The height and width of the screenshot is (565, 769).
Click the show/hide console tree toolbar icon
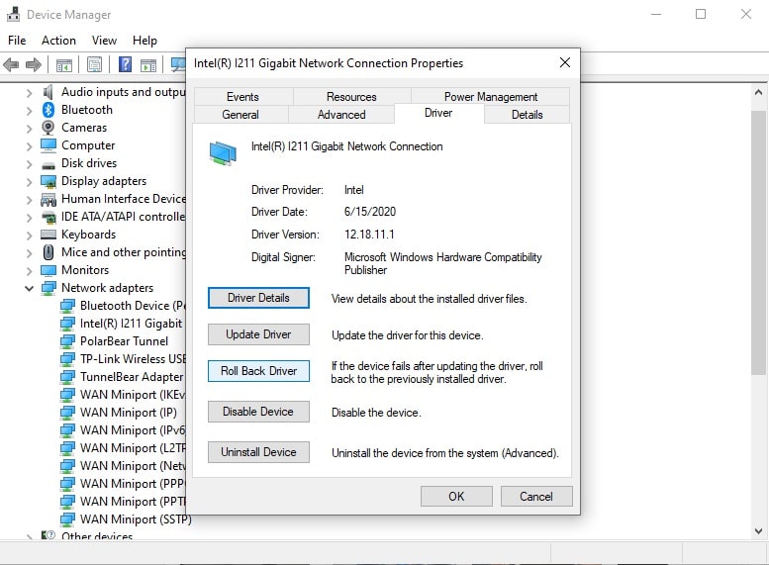click(63, 64)
